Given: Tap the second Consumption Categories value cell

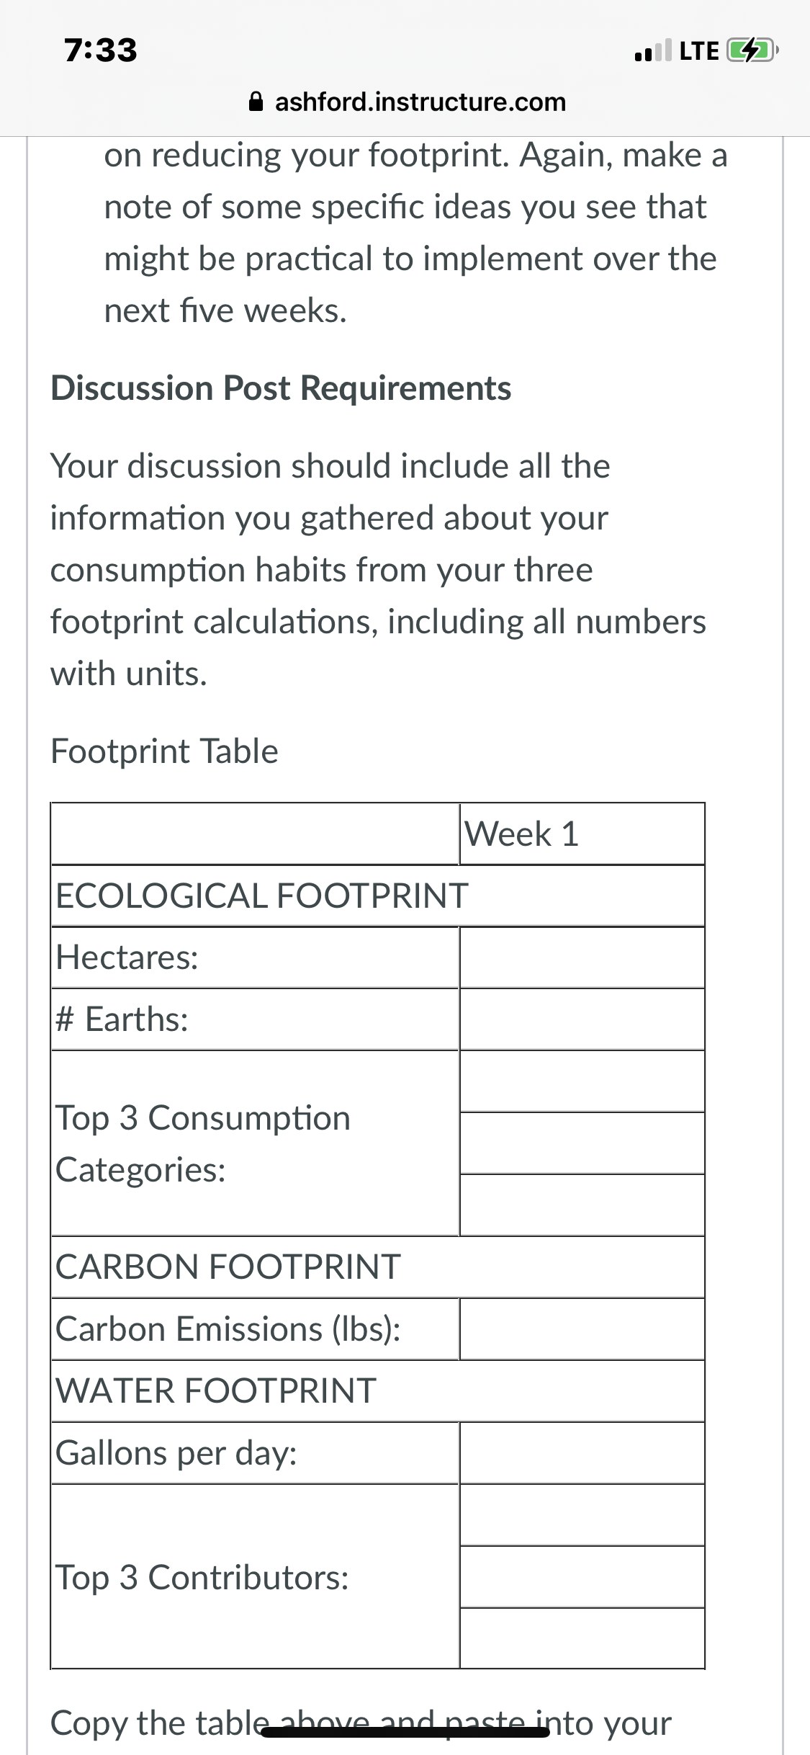Looking at the screenshot, I should click(582, 1143).
